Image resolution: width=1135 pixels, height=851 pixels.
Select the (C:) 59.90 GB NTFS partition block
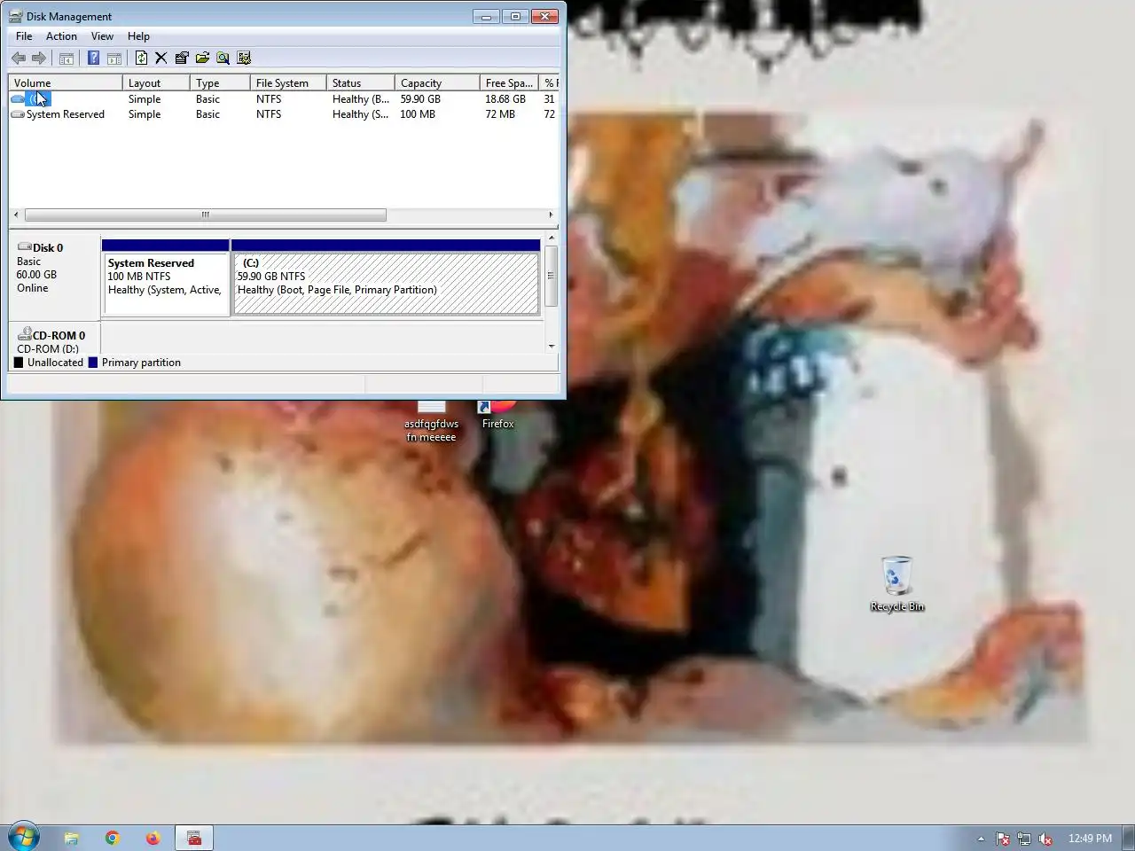click(386, 277)
